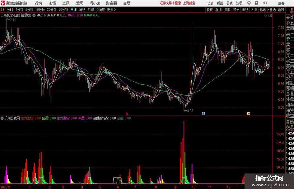Click 证券交易未登录 login status link
This screenshot has width=294, height=189.
pyautogui.click(x=170, y=3)
